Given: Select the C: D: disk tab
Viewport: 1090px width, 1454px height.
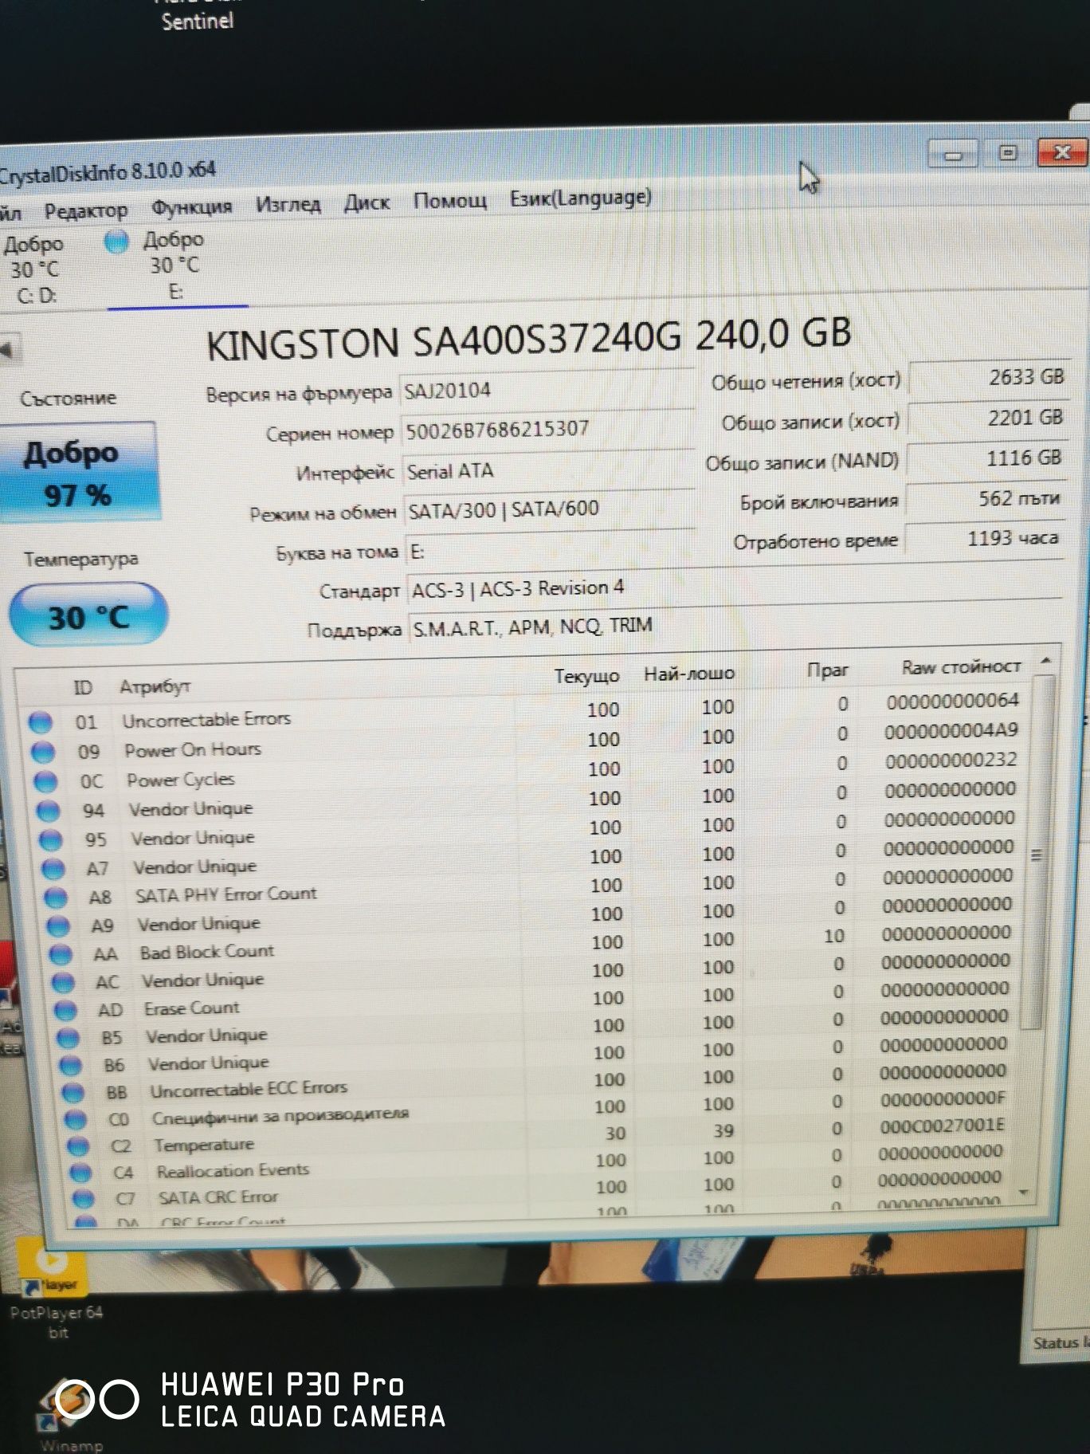Looking at the screenshot, I should pos(33,269).
